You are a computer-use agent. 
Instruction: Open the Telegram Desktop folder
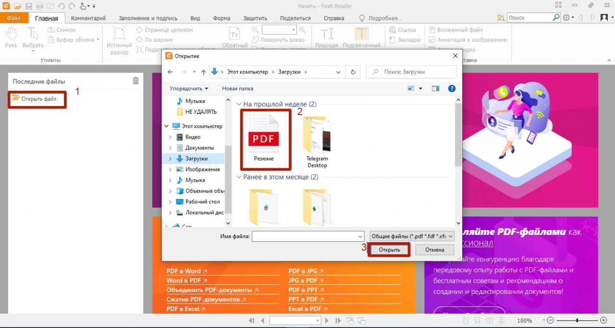click(x=317, y=141)
